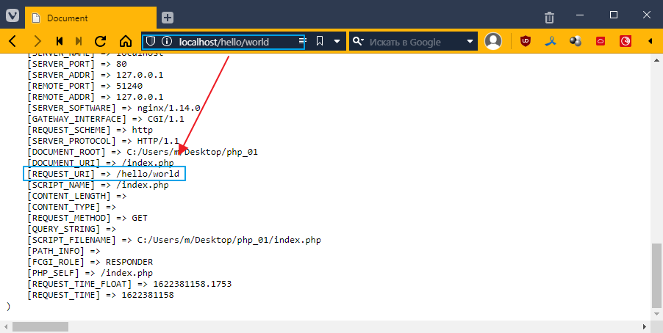Open the closed tabs trash can
This screenshot has width=663, height=333.
549,17
